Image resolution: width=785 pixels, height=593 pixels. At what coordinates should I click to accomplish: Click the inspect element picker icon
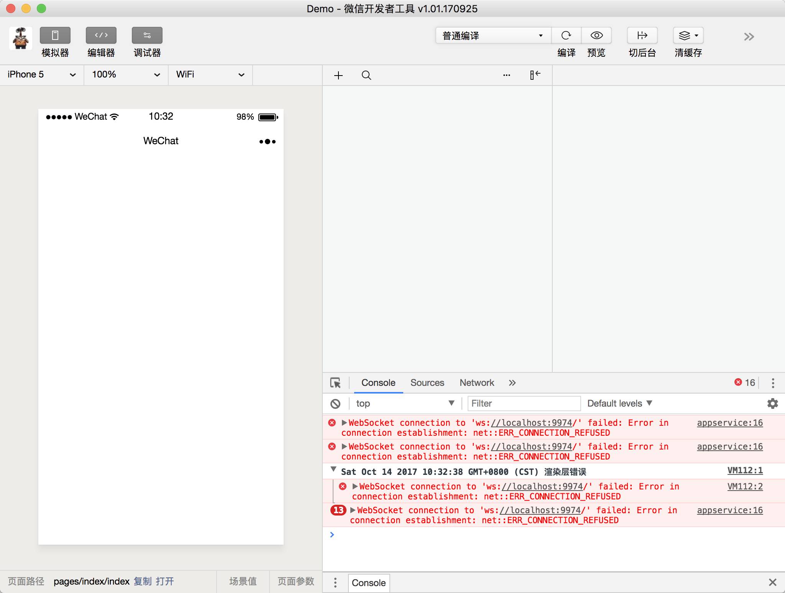[x=335, y=383]
